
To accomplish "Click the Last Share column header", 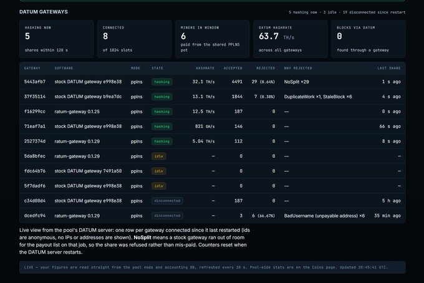I will (389, 68).
